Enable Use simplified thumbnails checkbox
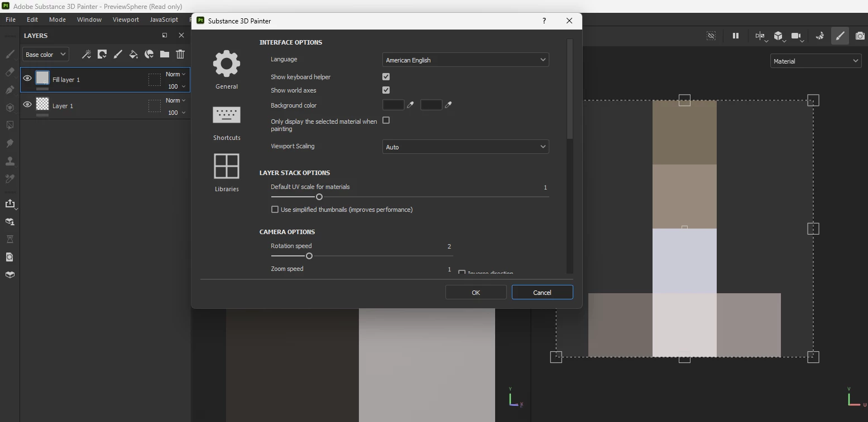The width and height of the screenshot is (868, 422). (x=275, y=210)
